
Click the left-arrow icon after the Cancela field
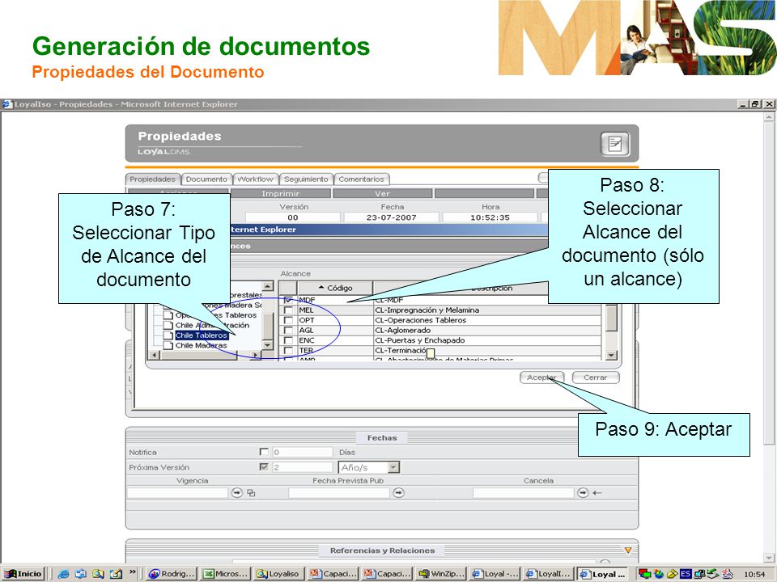[597, 493]
